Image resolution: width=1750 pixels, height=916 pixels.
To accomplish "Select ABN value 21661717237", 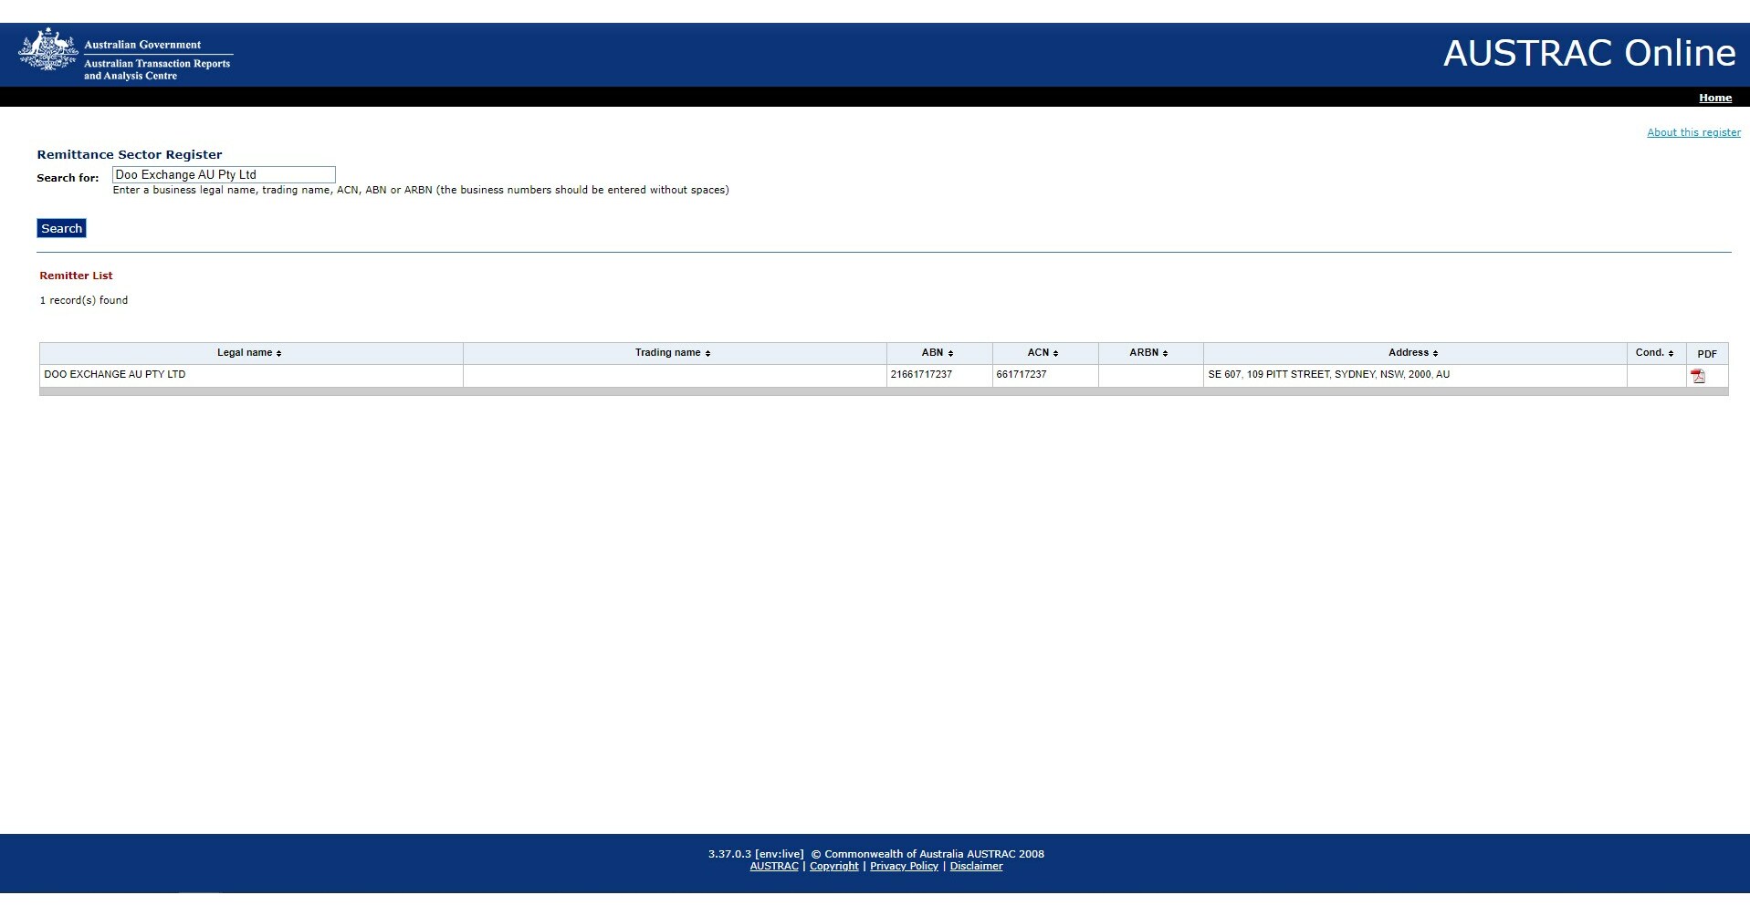I will [x=921, y=375].
